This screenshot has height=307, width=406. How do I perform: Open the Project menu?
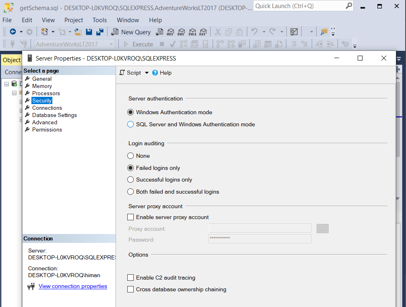(74, 20)
